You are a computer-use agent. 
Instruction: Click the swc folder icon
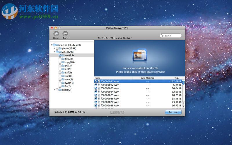click(63, 83)
